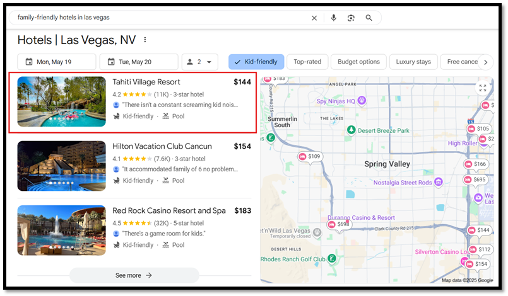Click the See more button
This screenshot has height=296, width=508.
134,275
